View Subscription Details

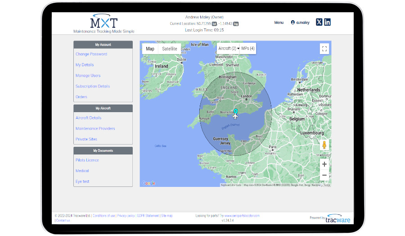92,86
